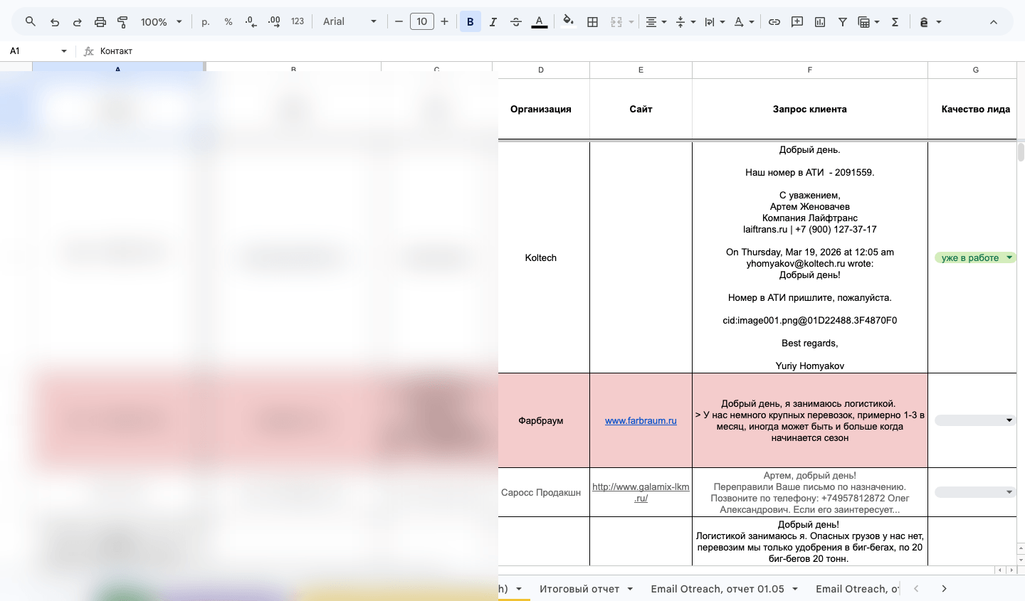Redo the last undone action
Image resolution: width=1025 pixels, height=601 pixels.
pyautogui.click(x=78, y=22)
